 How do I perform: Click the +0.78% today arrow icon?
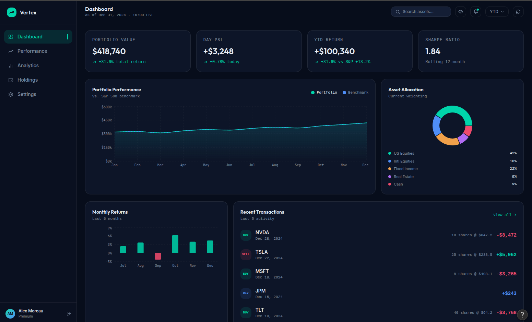(206, 62)
